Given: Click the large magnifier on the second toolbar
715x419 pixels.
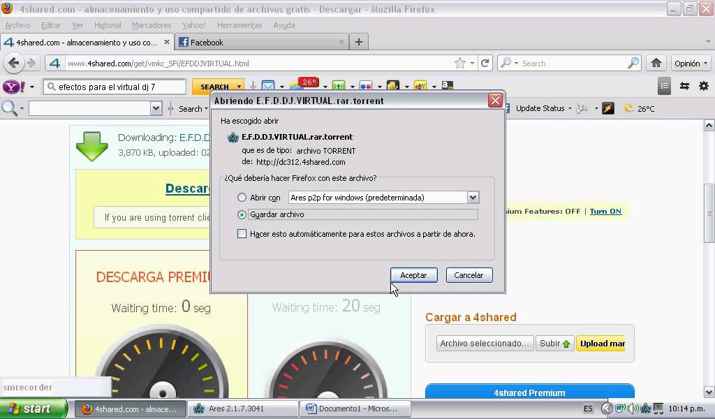Looking at the screenshot, I should tap(10, 108).
